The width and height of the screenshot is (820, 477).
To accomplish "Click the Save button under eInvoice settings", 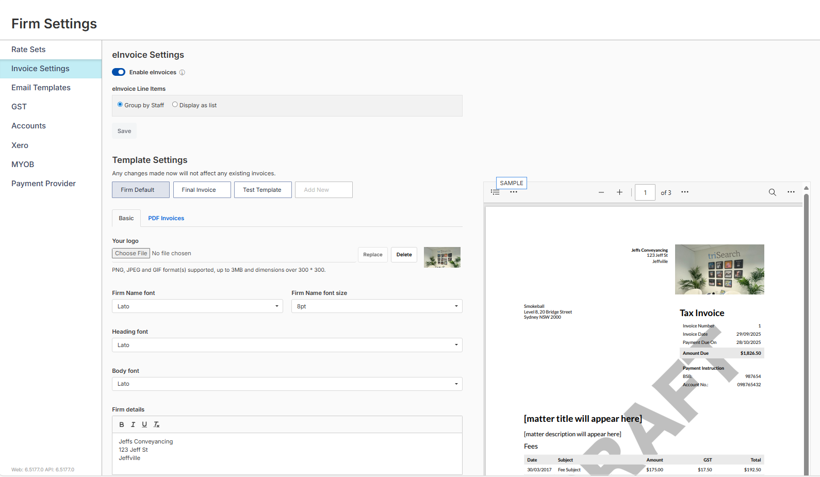I will 124,131.
